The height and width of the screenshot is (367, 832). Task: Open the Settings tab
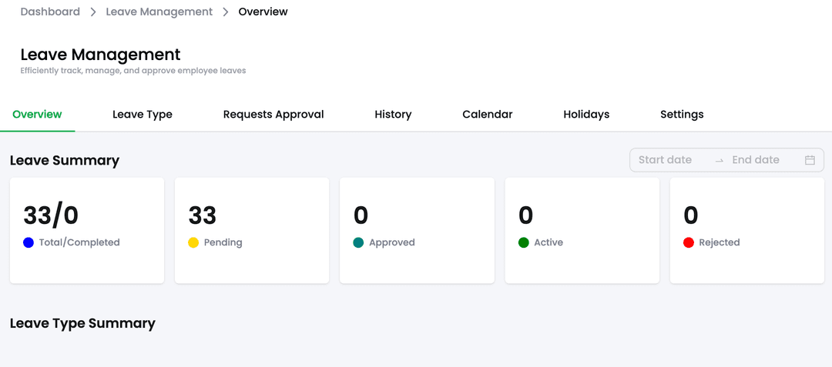(x=682, y=115)
